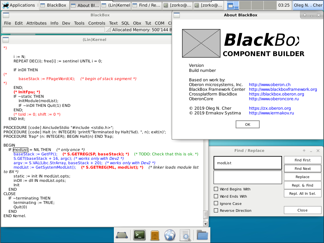Open the http://www.iermakov.ru link

(271, 113)
